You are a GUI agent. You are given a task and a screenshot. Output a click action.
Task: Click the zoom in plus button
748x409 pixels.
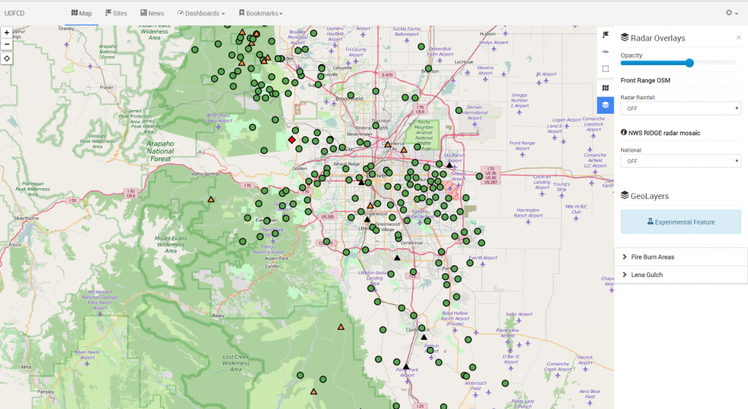(7, 33)
